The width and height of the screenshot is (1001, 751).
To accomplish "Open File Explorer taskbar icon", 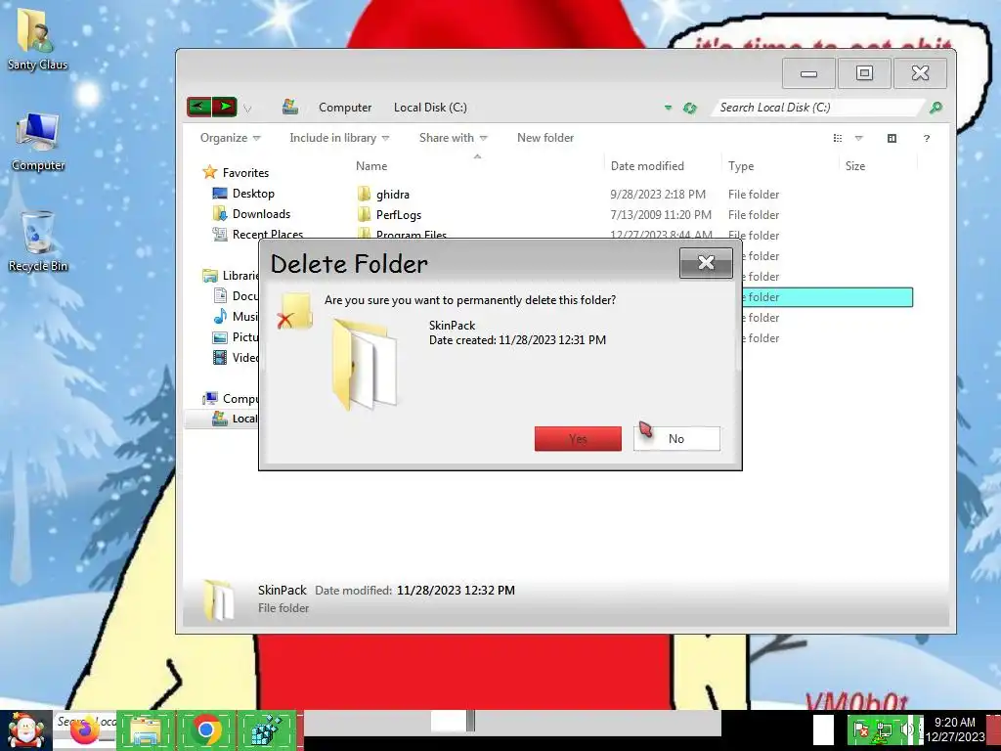I will tap(145, 730).
